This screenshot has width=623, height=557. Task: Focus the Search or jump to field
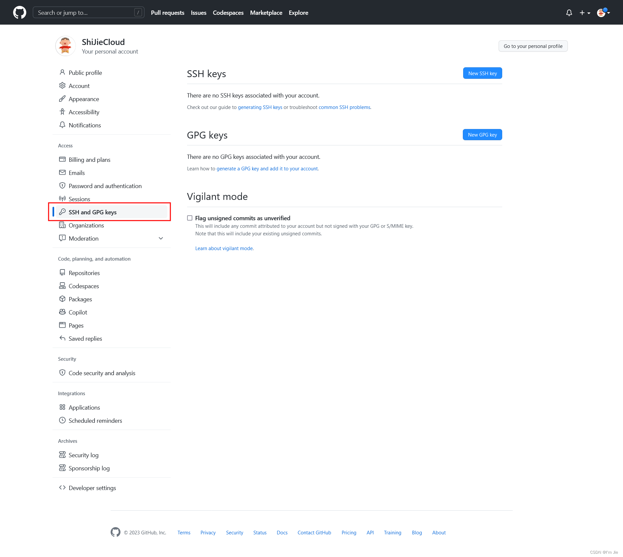[x=89, y=12]
